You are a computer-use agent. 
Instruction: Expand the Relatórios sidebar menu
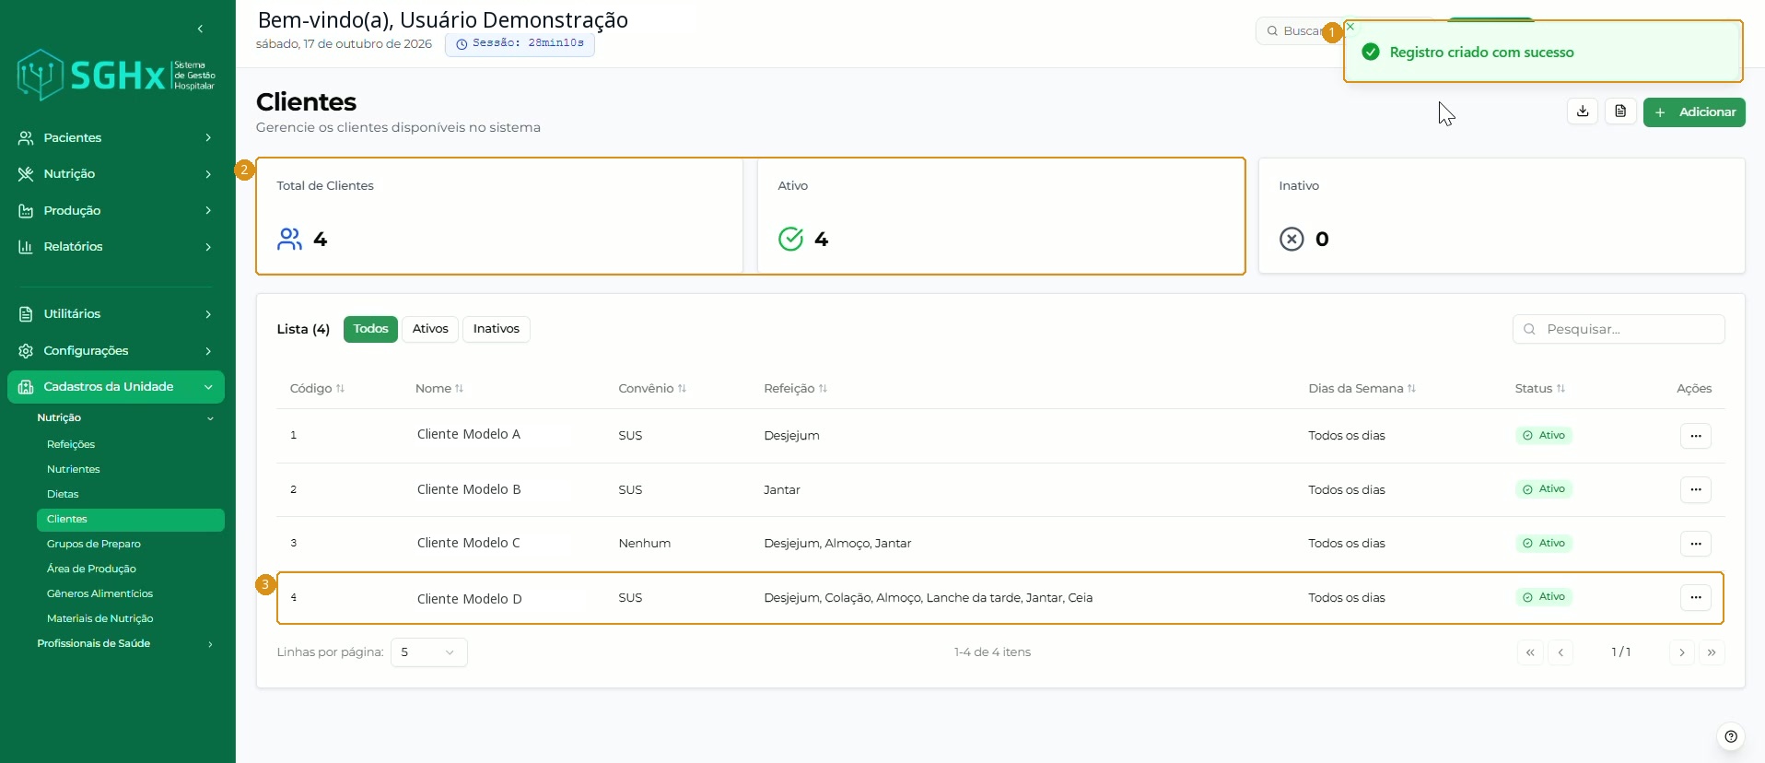116,247
